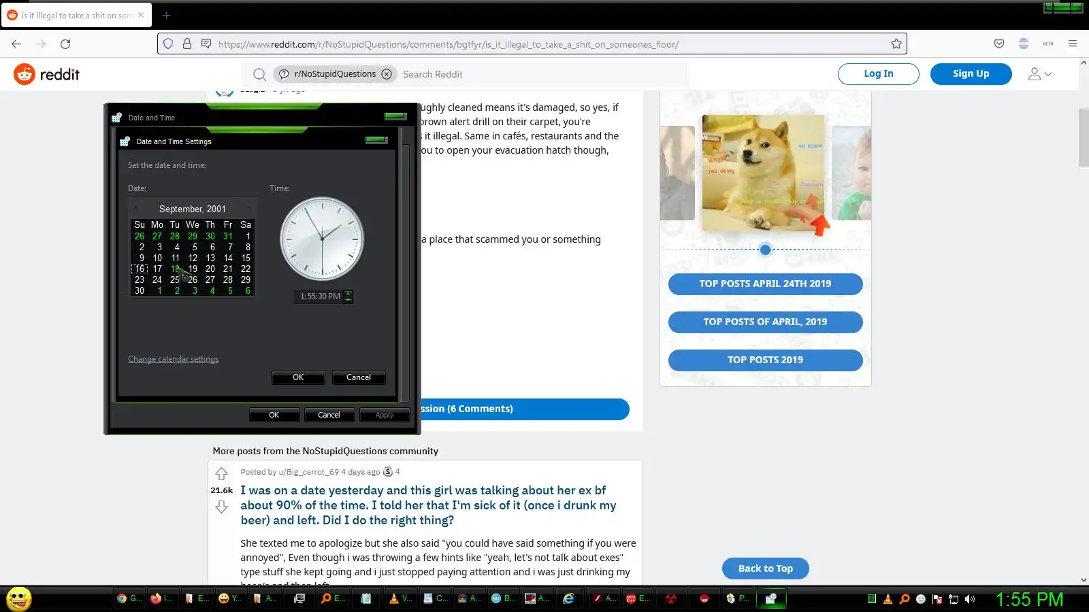
Task: Go to the previous month in the calendar
Action: click(x=135, y=209)
